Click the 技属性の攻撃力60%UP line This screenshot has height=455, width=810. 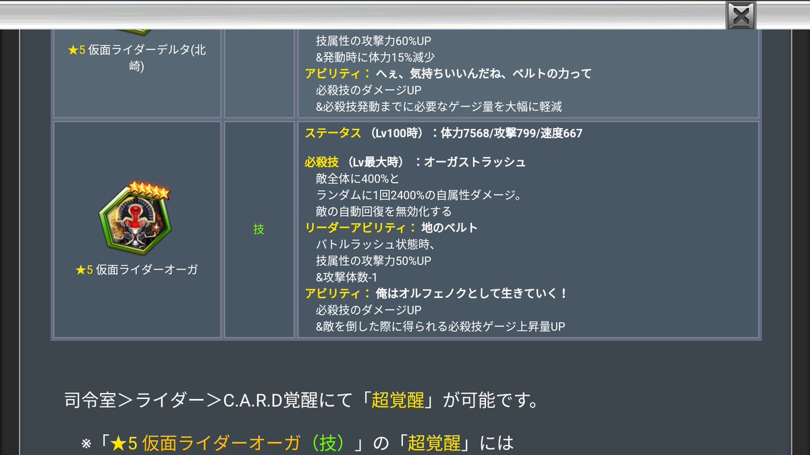pyautogui.click(x=373, y=41)
